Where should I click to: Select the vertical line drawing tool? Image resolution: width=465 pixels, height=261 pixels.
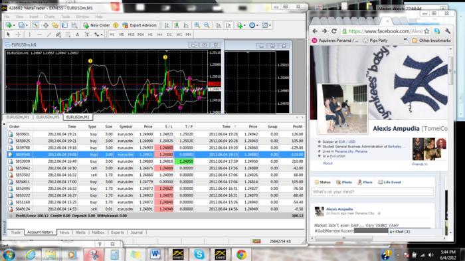(x=29, y=35)
